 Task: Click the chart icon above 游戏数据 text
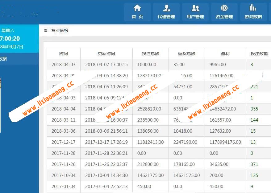253,9
